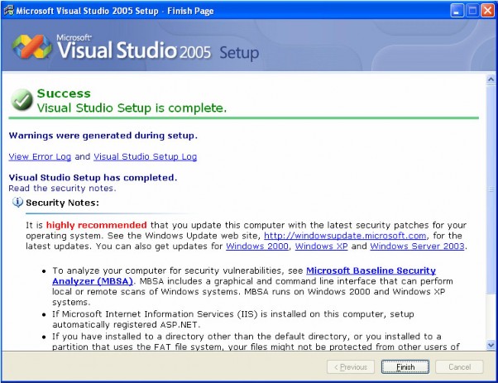This screenshot has width=498, height=383.
Task: Click the setup window title bar icon
Action: pos(8,11)
